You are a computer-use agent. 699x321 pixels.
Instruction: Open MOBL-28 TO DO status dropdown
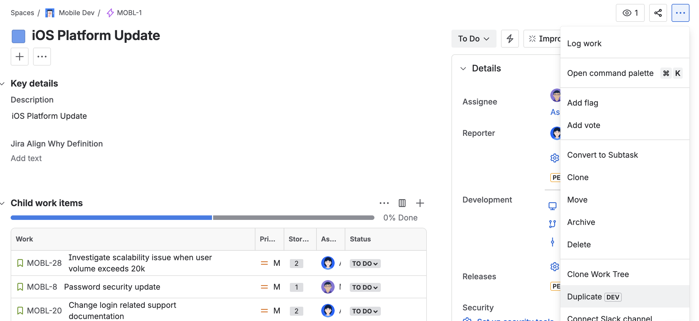(x=365, y=264)
